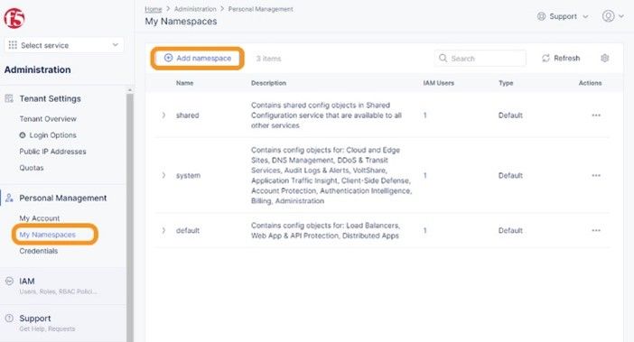
Task: Open Credentials in the sidebar
Action: [x=39, y=251]
